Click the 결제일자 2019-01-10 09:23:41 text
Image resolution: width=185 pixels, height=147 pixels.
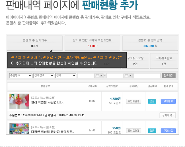(65, 115)
